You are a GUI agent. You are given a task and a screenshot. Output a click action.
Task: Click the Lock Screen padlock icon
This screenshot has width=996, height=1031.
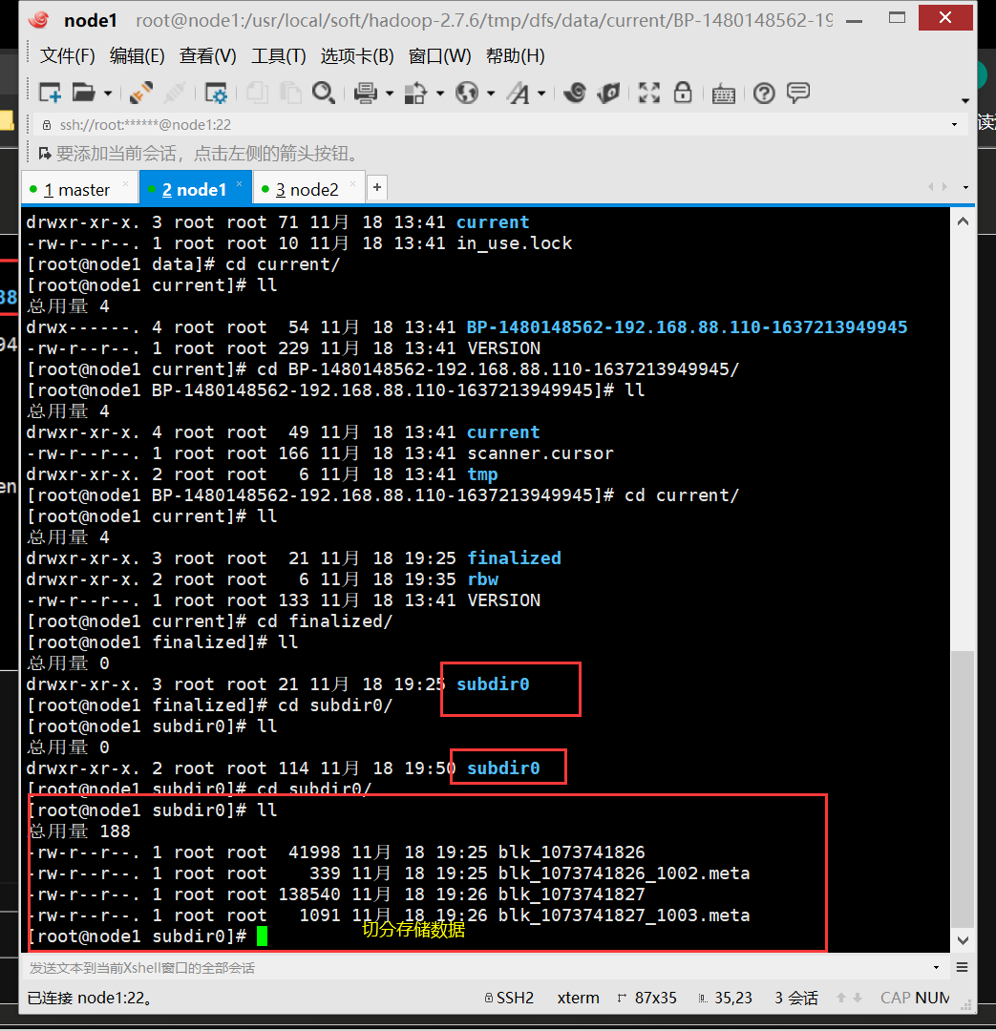[x=683, y=93]
